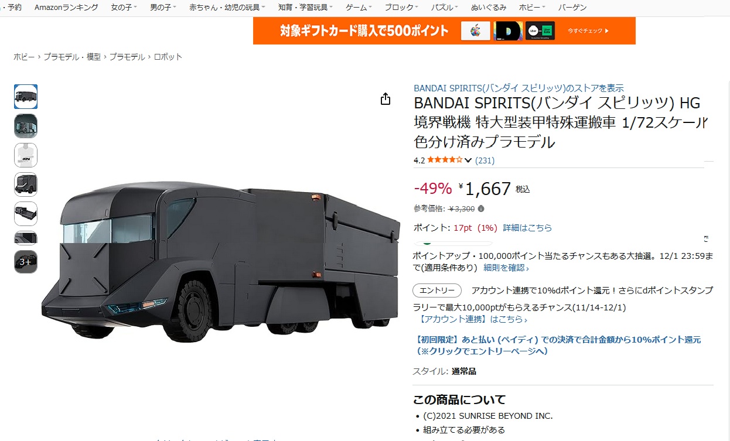
Task: Open the BANDAI SPIRITS store link
Action: click(518, 88)
